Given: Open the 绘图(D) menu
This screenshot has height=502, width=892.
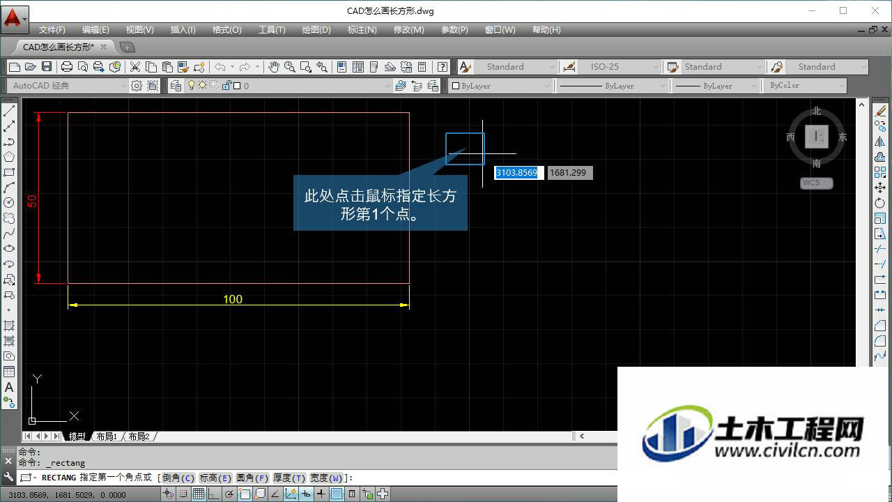Looking at the screenshot, I should (x=316, y=30).
